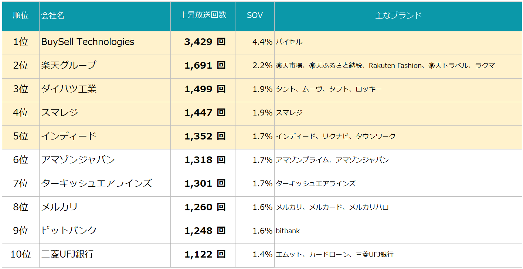Select the 楽天グループ company cell

69,65
